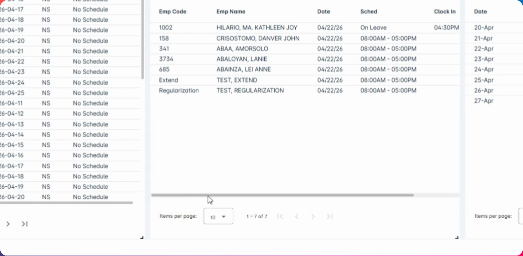Screen dimensions: 523x256
Task: Click the 26-04-21 date in left panel
Action: [12, 51]
